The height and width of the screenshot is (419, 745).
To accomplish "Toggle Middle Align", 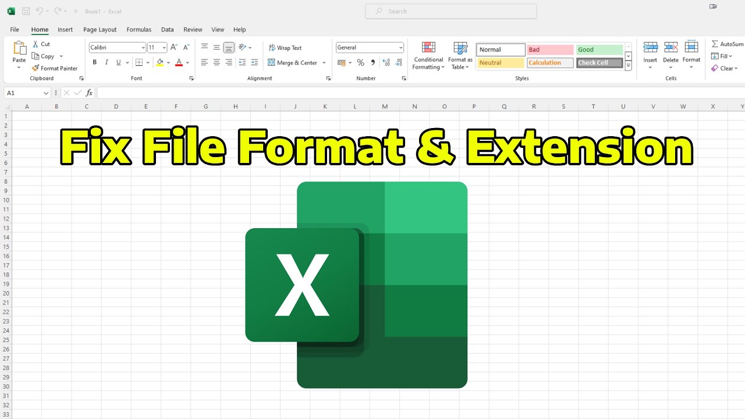I will (x=217, y=48).
